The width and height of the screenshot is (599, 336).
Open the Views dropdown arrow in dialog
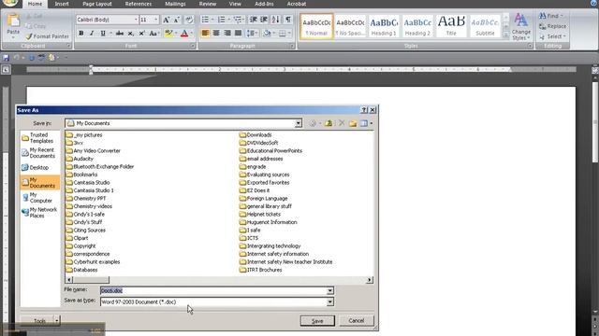371,123
